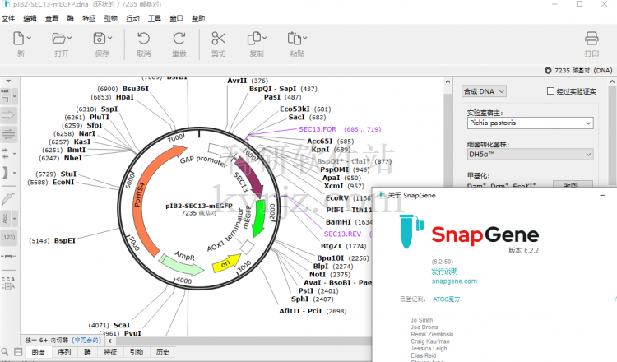
Task: Click the CCA codon icon in side toolbar
Action: (8, 282)
